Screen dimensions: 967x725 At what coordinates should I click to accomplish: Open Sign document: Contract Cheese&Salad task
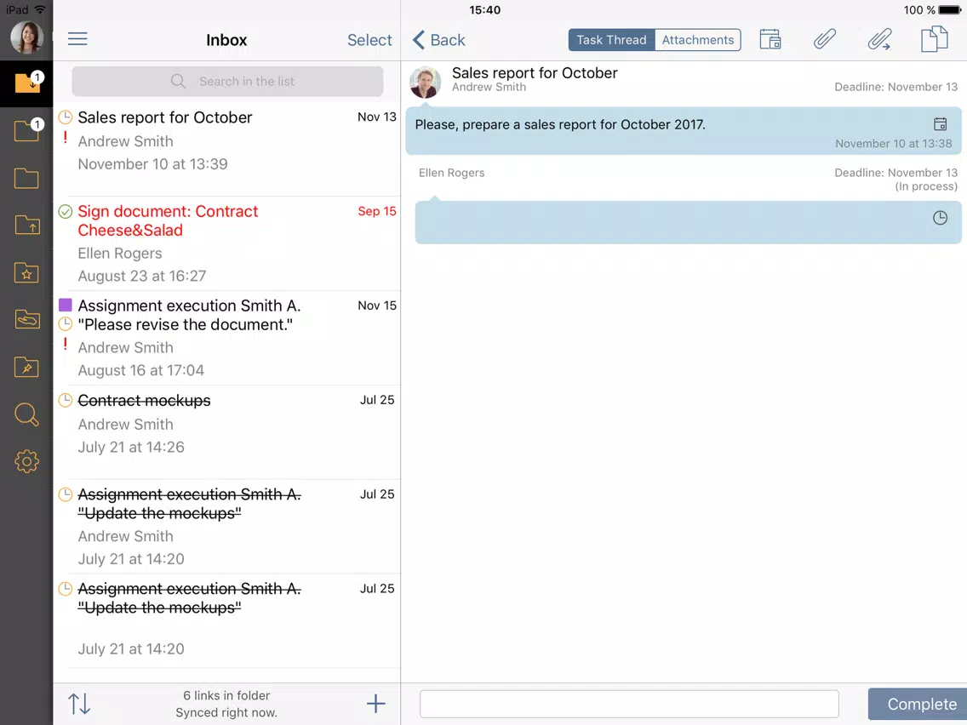[227, 243]
